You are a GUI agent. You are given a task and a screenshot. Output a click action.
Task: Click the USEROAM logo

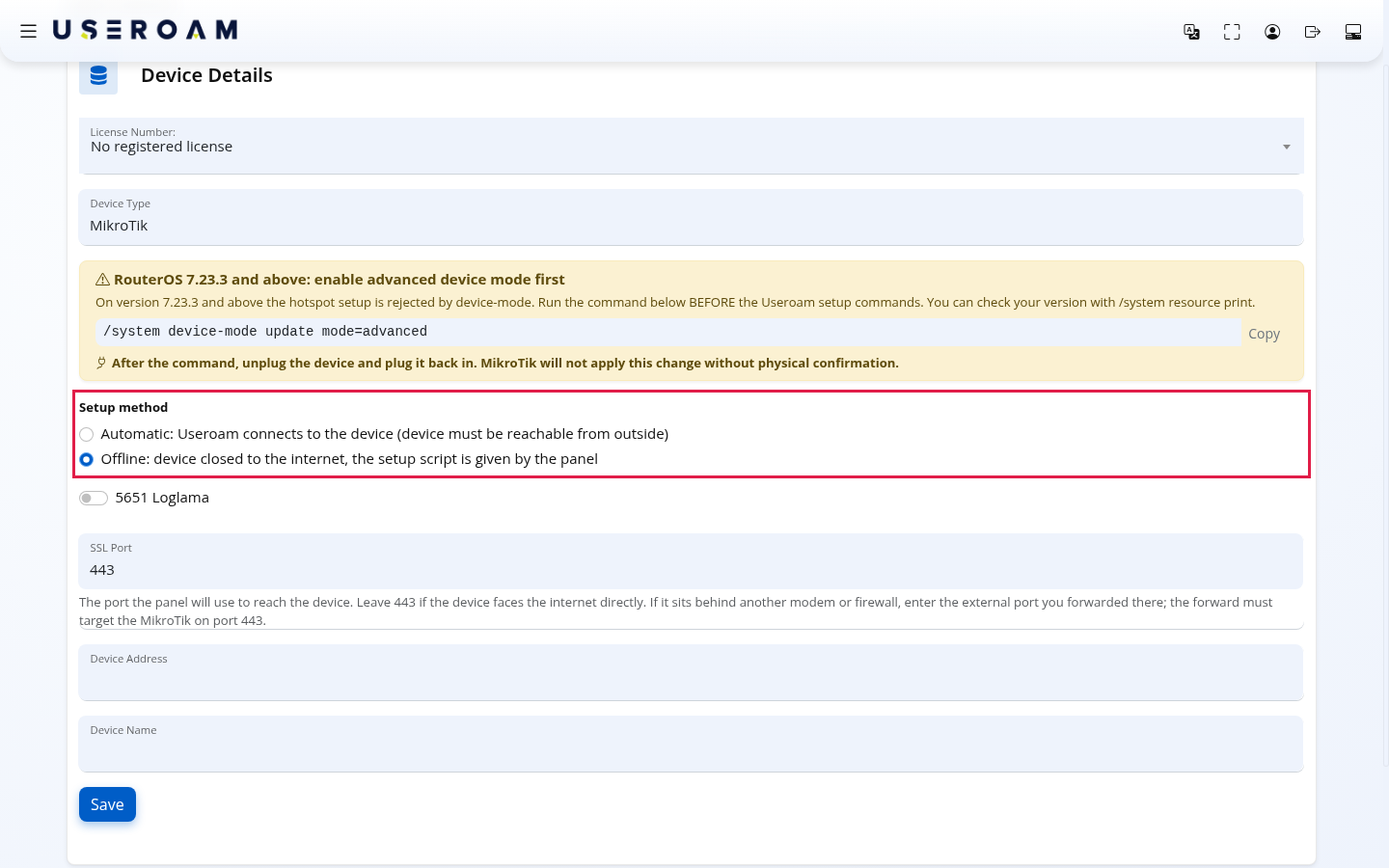point(146,31)
